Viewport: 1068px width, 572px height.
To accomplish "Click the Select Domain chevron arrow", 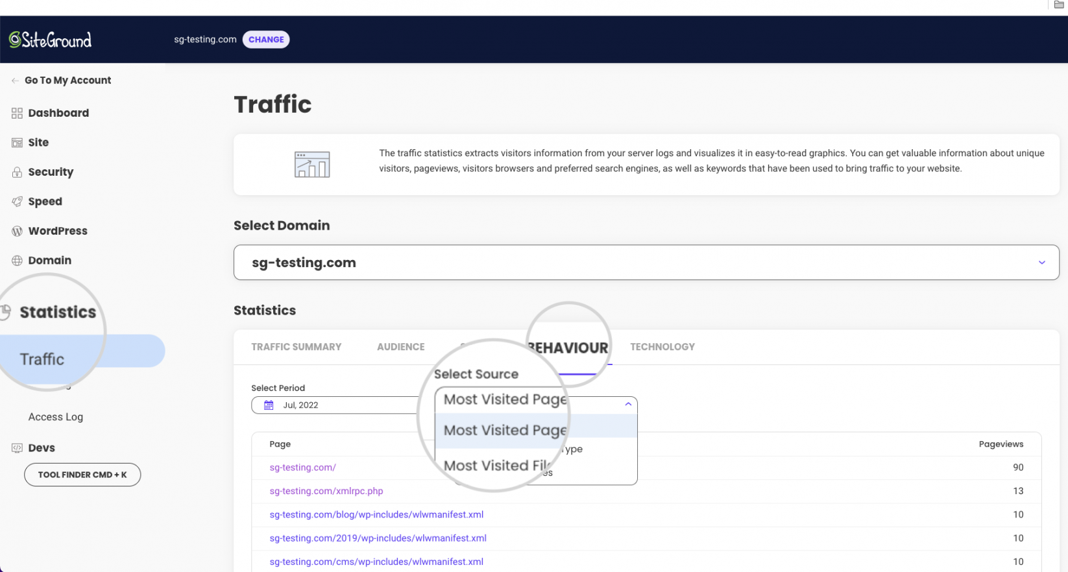I will click(1042, 263).
